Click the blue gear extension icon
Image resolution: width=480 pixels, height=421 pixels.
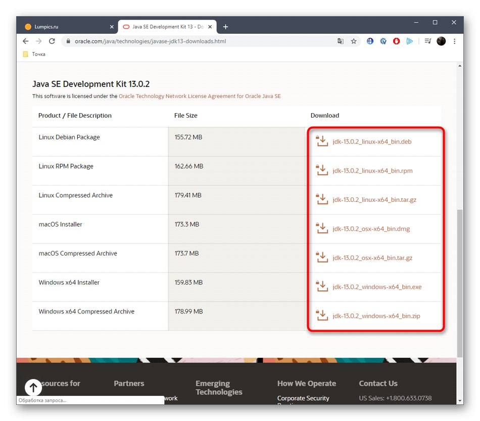[383, 41]
